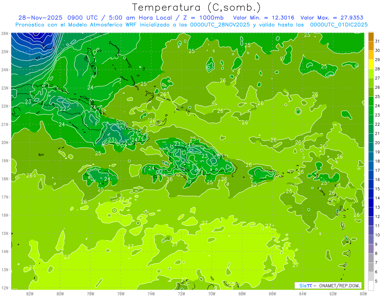Click the "66W" longitude axis label
The width and height of the screenshot is (386, 298).
point(272,293)
